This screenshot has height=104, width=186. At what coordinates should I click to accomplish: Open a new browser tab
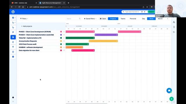[69, 3]
